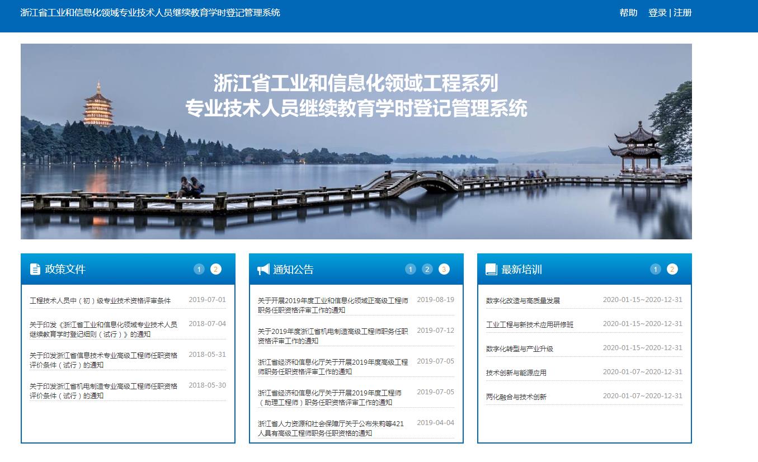
Task: Go to page 1 of 政策文件 panel
Action: click(199, 269)
